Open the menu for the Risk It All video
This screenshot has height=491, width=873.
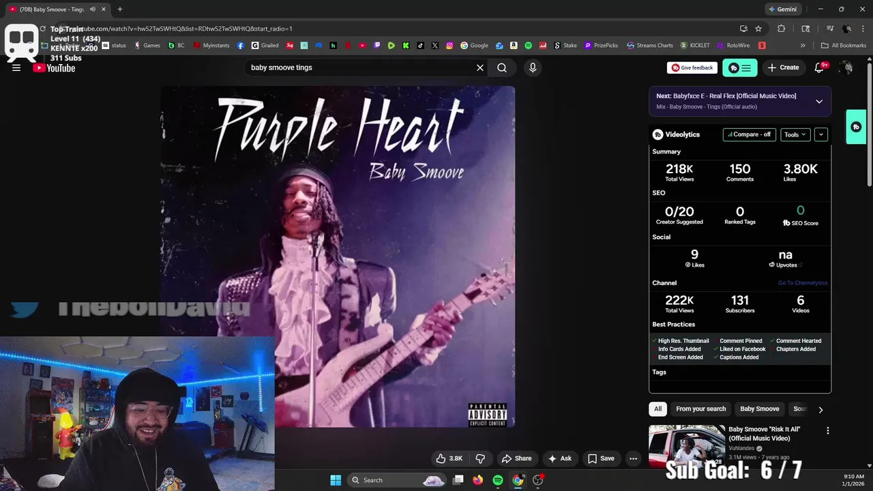tap(827, 430)
